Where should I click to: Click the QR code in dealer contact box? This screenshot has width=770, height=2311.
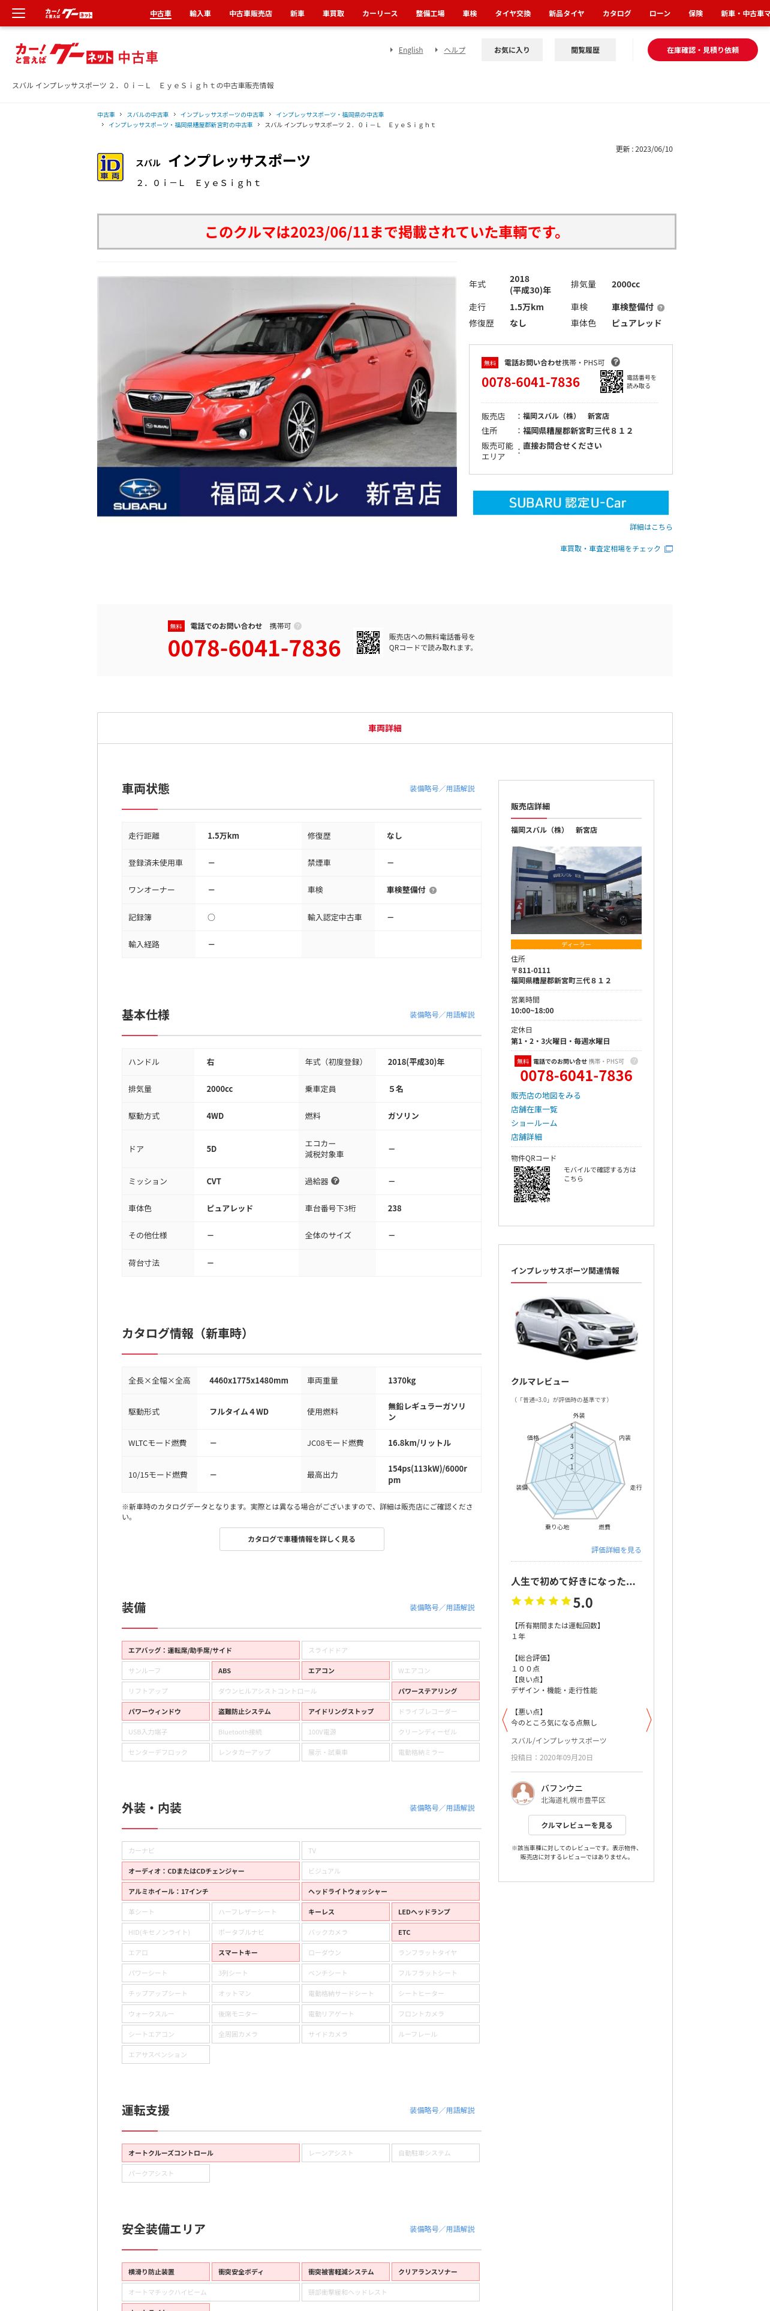[611, 382]
